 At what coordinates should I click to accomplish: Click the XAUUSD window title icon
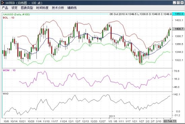coord(3,3)
